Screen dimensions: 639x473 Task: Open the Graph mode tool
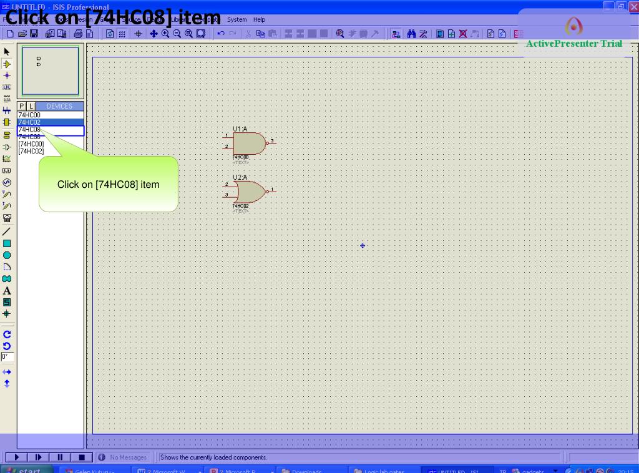[6, 159]
